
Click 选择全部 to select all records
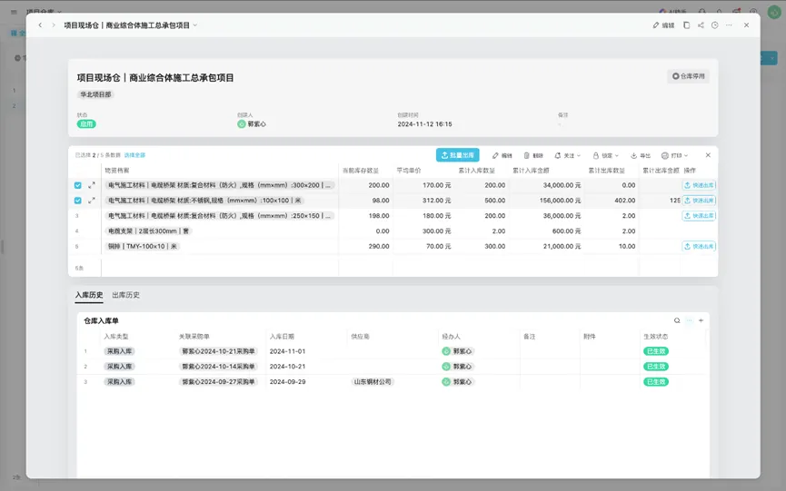[x=134, y=155]
